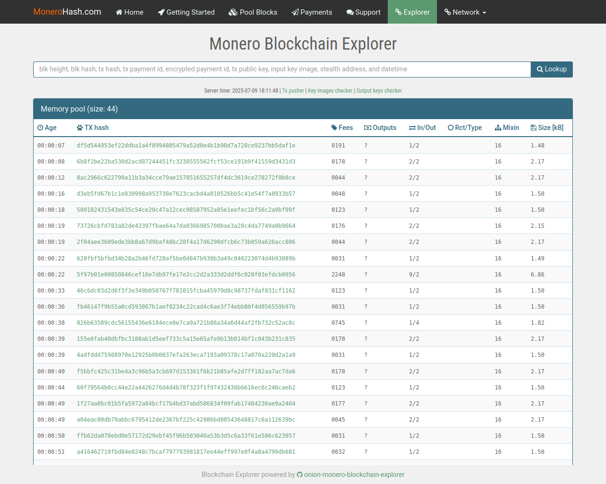Open transaction 5f97b01e00850846 hash

pos(186,275)
